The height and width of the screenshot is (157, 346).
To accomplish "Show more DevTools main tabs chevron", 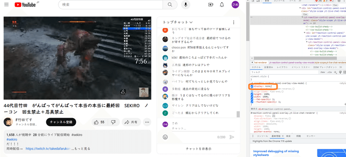I will (x=300, y=1).
